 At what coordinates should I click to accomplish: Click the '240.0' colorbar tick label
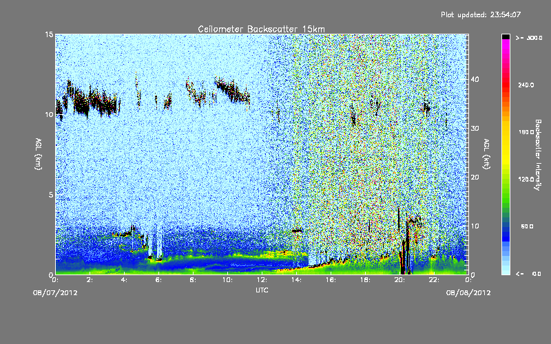click(526, 85)
